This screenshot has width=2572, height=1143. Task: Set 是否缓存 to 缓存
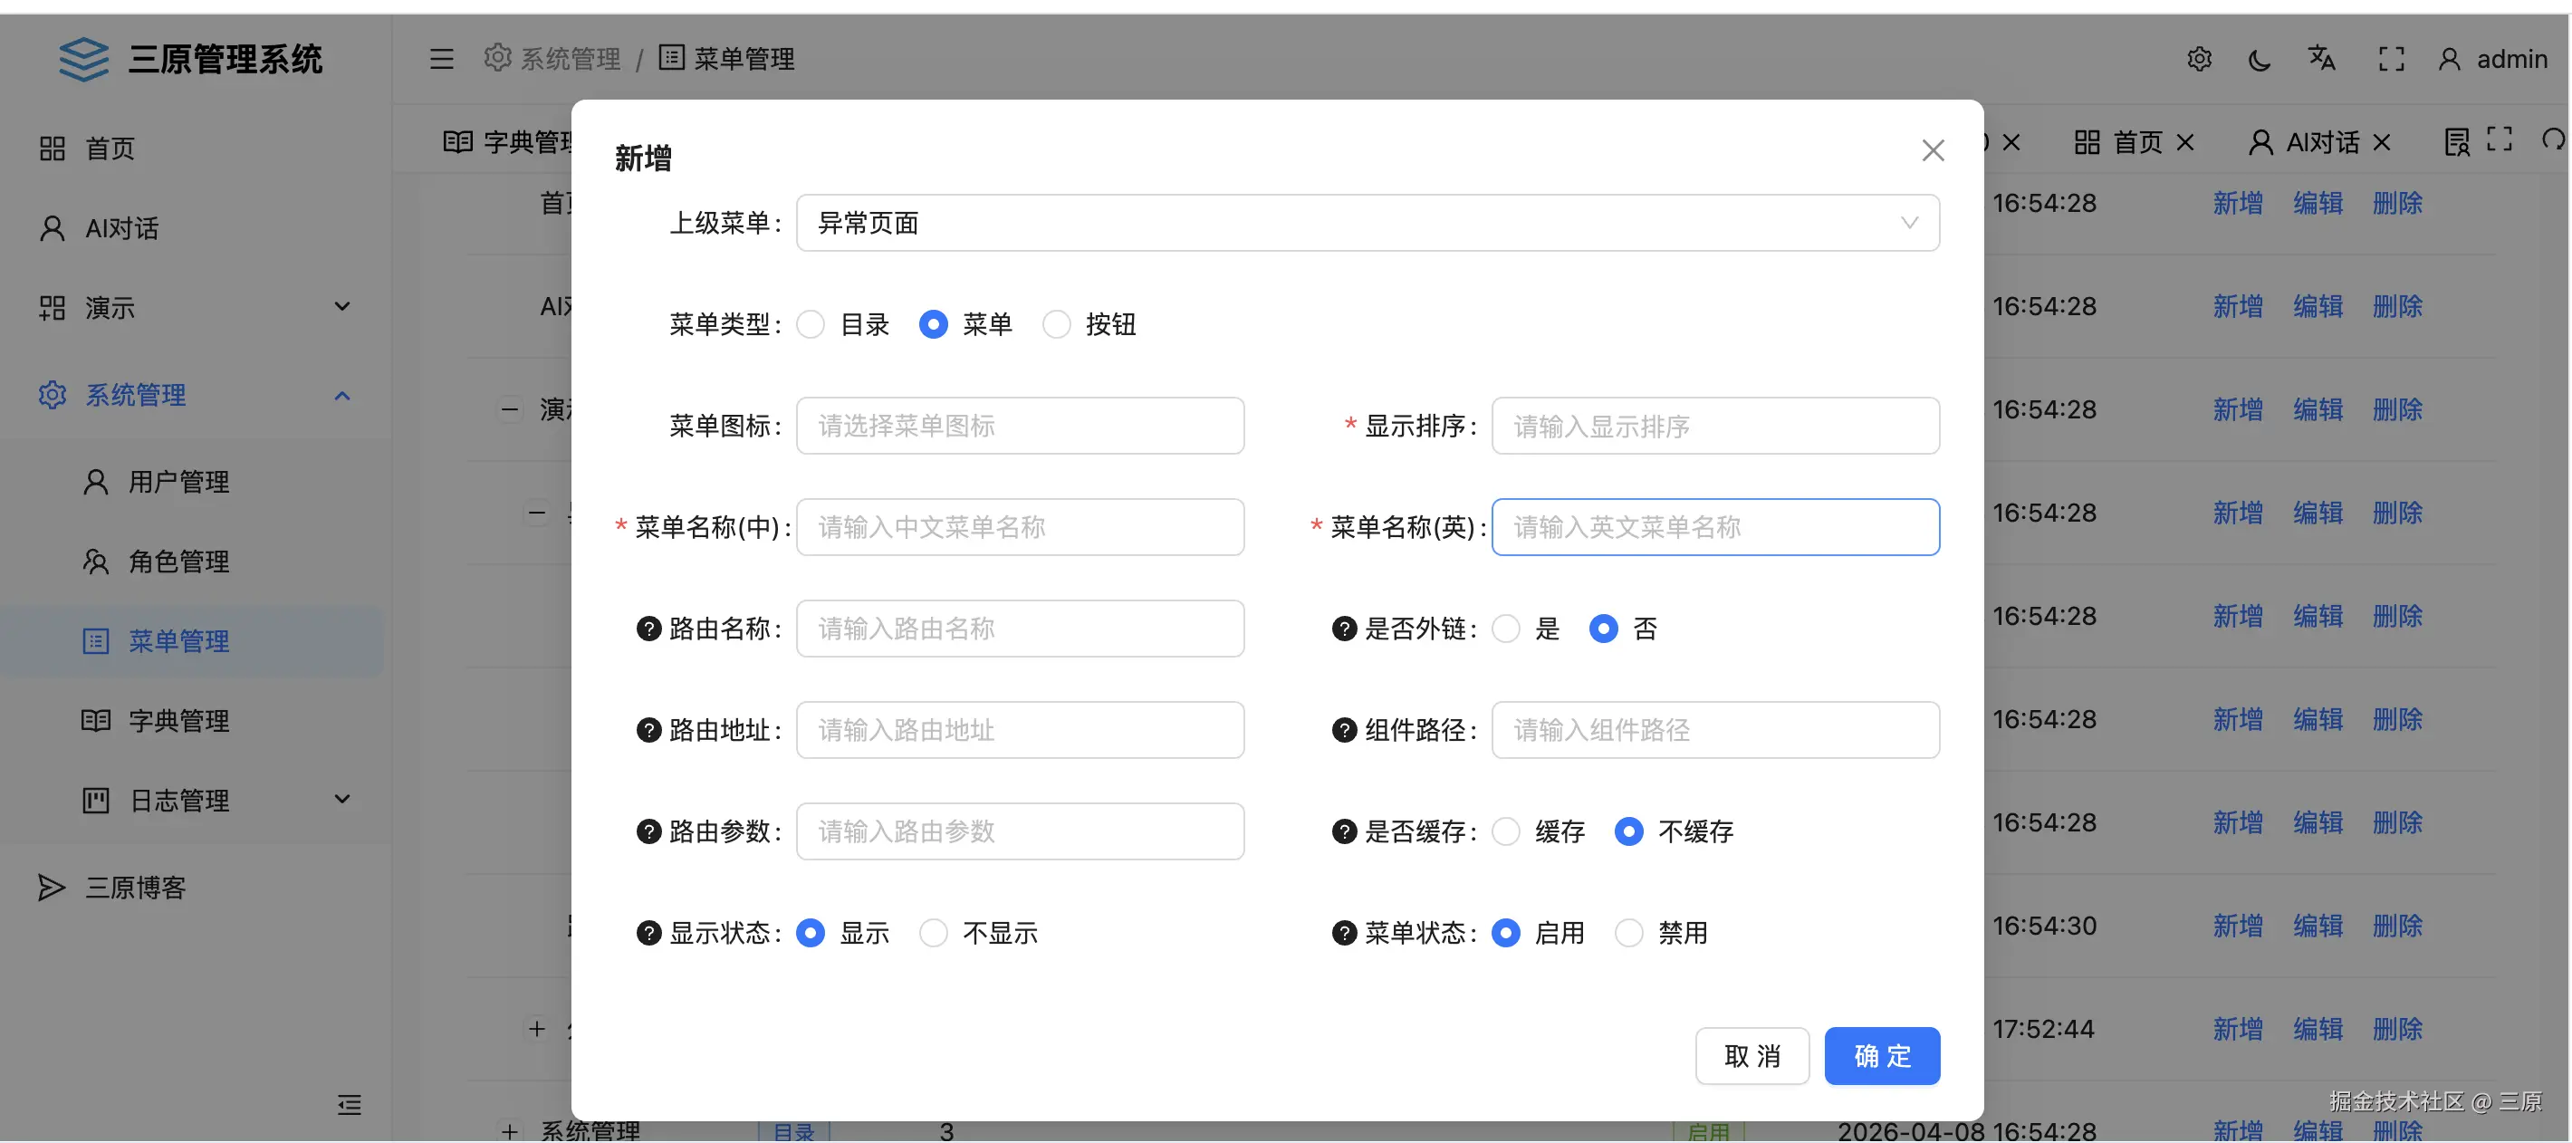coord(1506,831)
